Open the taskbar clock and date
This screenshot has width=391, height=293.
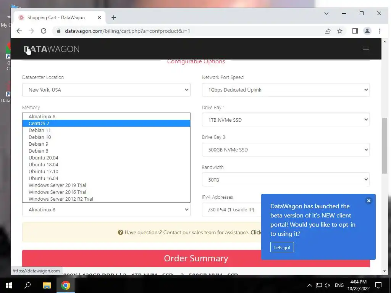point(359,285)
